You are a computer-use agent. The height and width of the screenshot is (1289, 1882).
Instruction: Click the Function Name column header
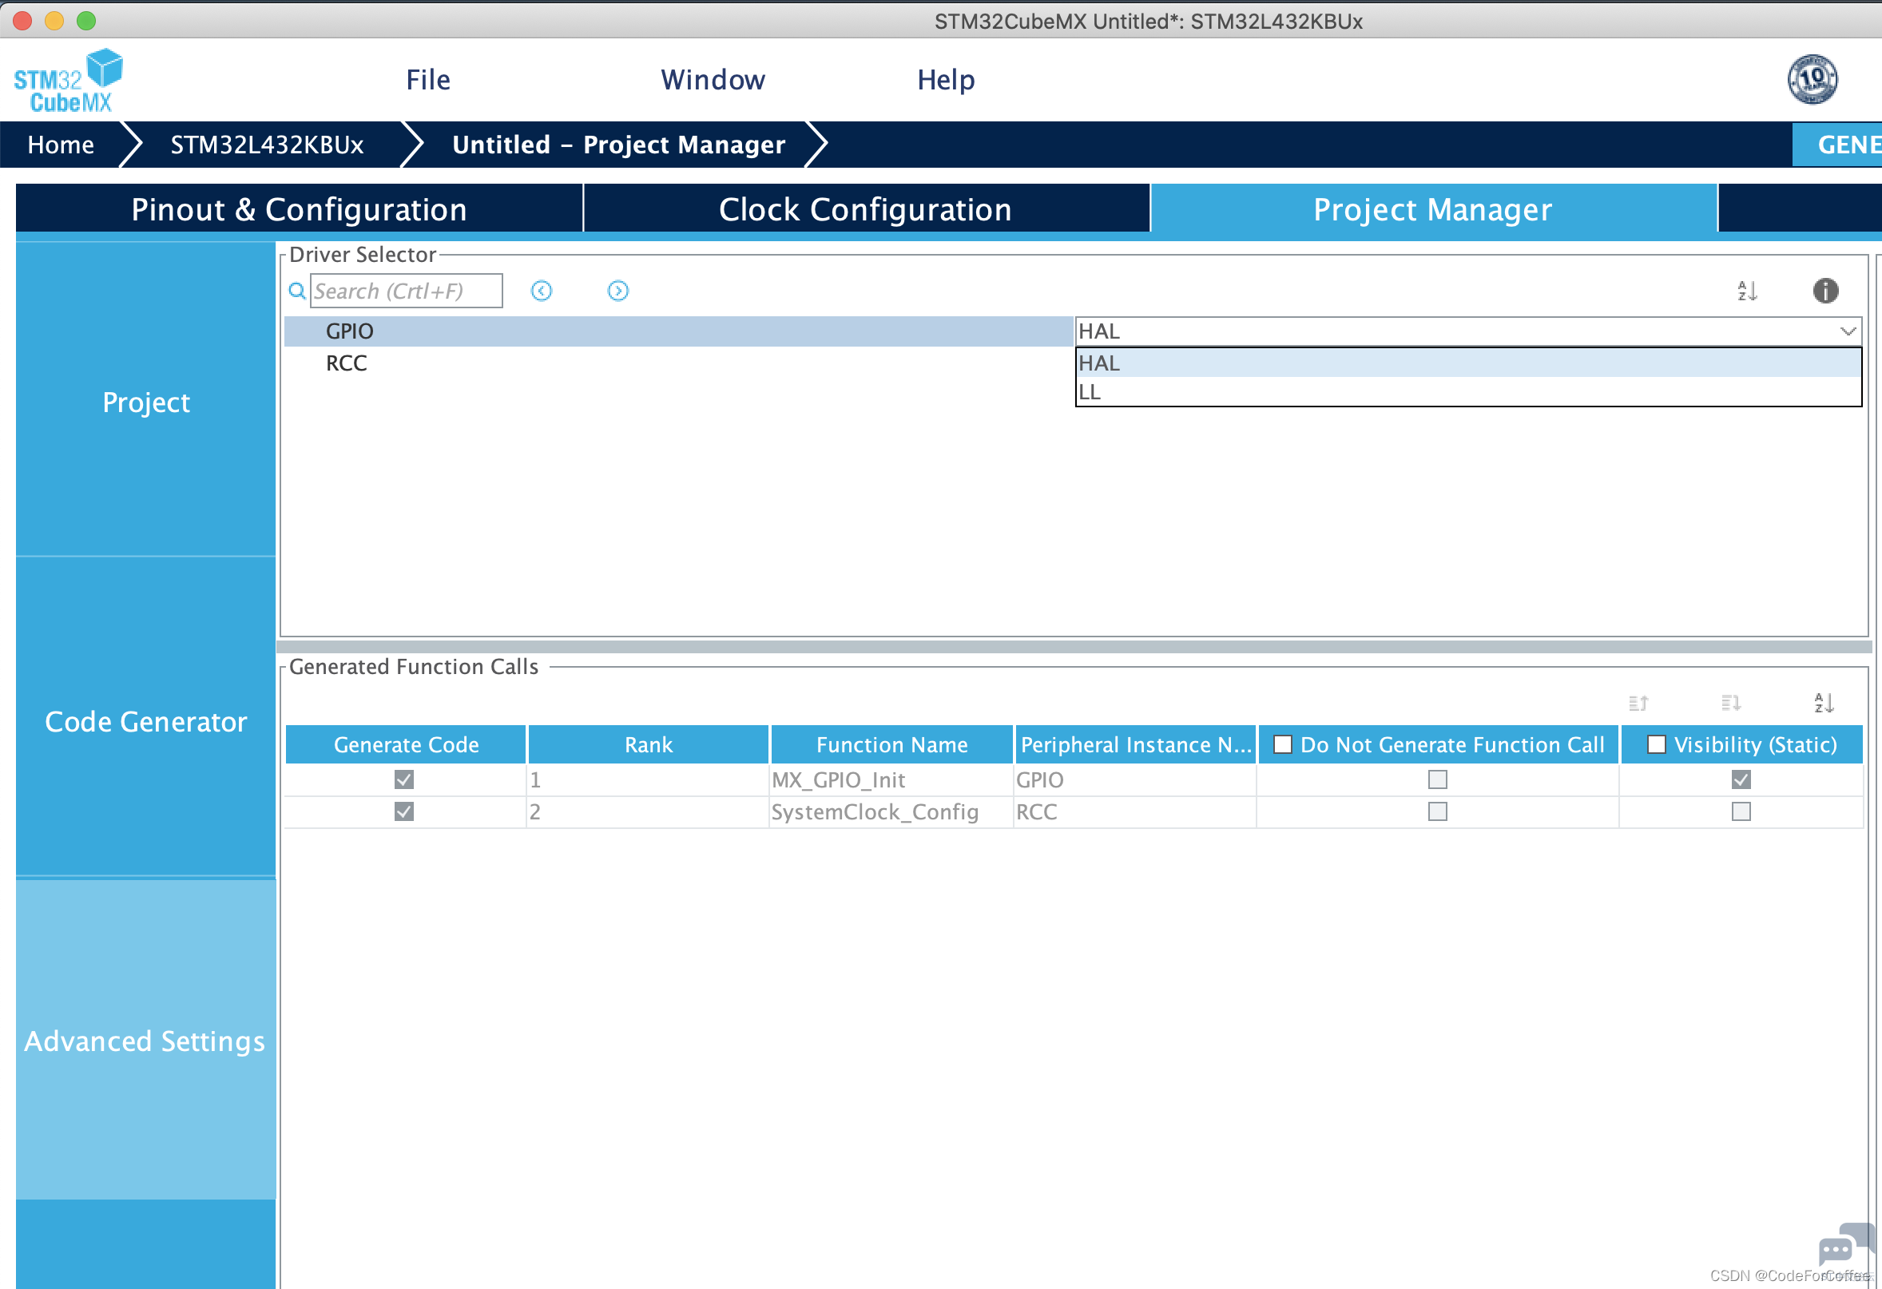(x=891, y=745)
